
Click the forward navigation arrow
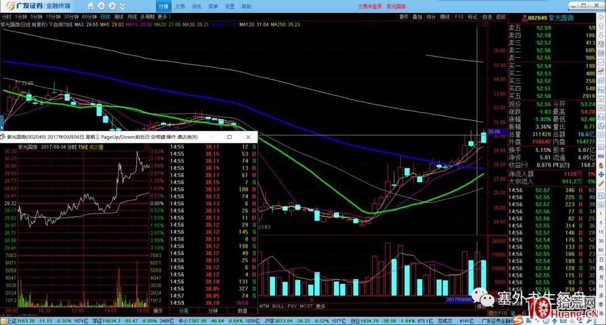[x=112, y=6]
